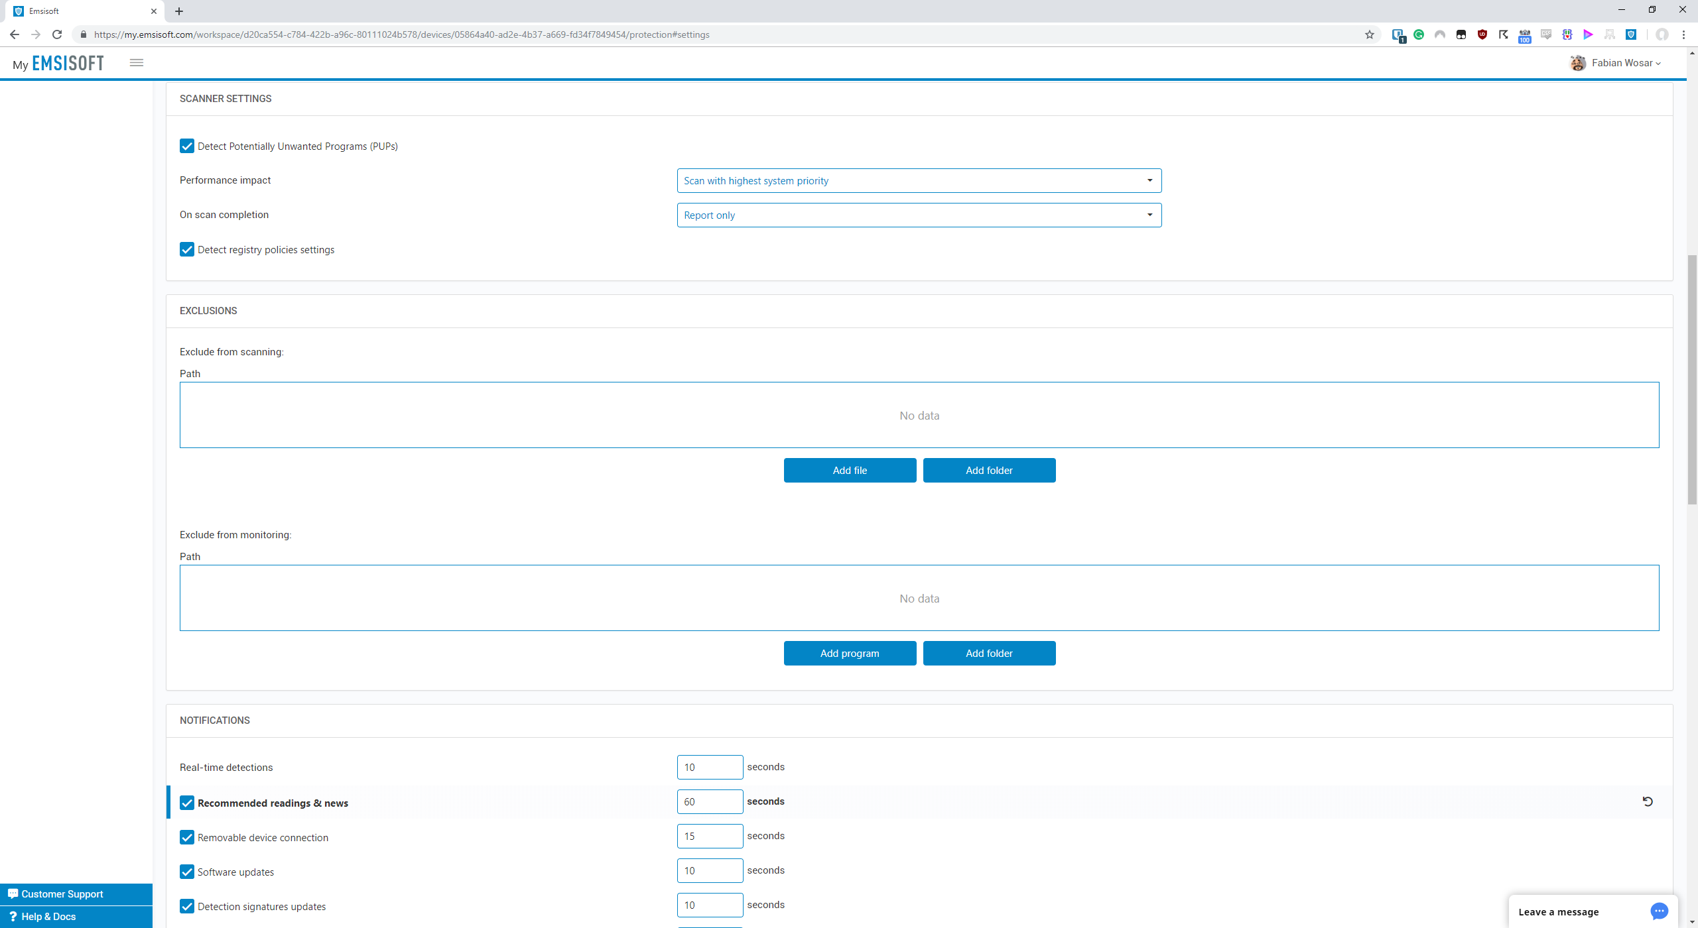Open Customer Support in the sidebar
The image size is (1698, 928).
coord(62,894)
